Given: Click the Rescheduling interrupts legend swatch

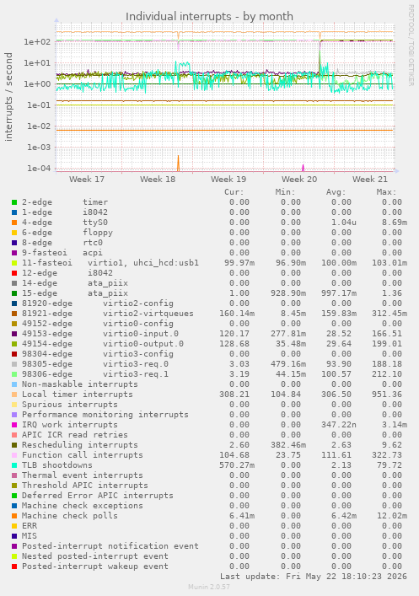Looking at the screenshot, I should pyautogui.click(x=14, y=445).
